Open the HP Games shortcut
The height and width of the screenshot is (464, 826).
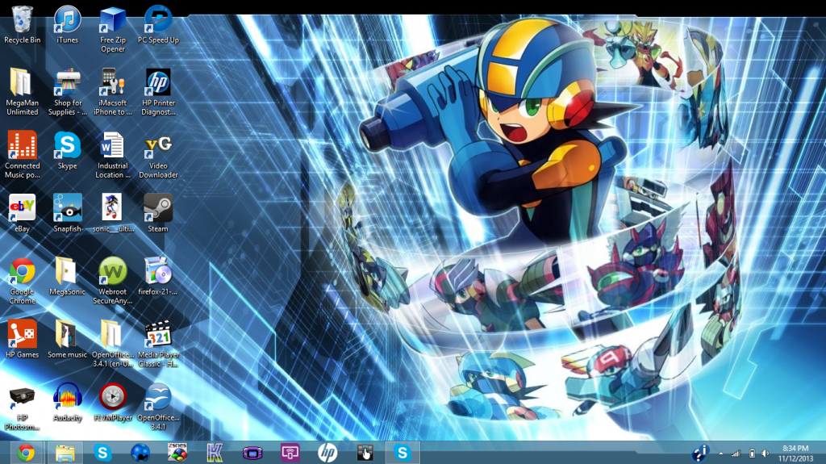(x=22, y=339)
